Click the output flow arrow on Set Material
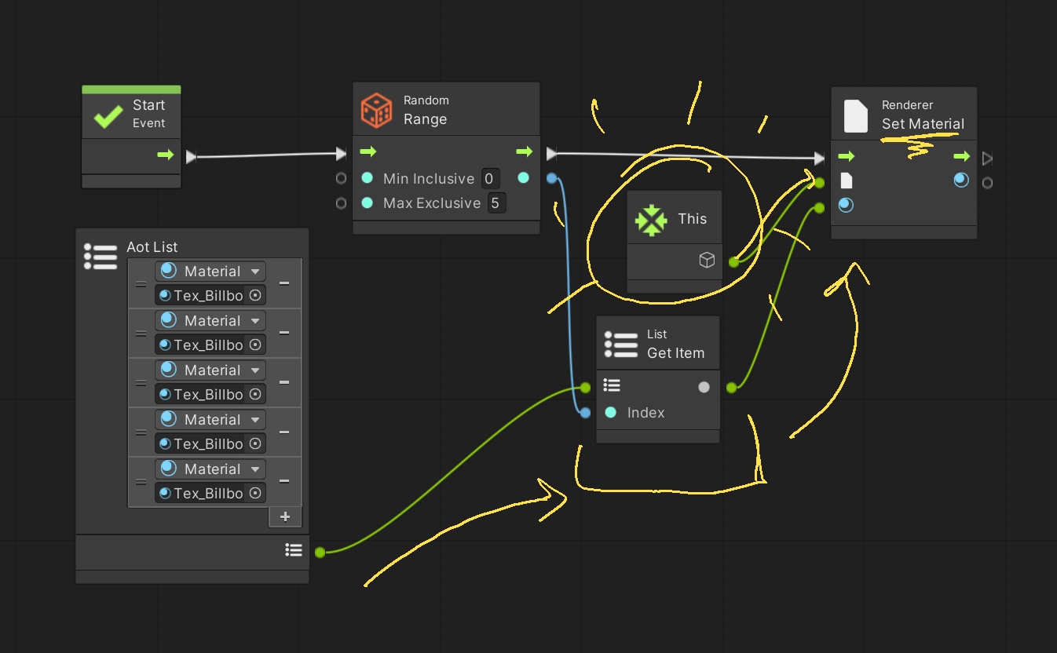The image size is (1057, 653). coord(961,156)
